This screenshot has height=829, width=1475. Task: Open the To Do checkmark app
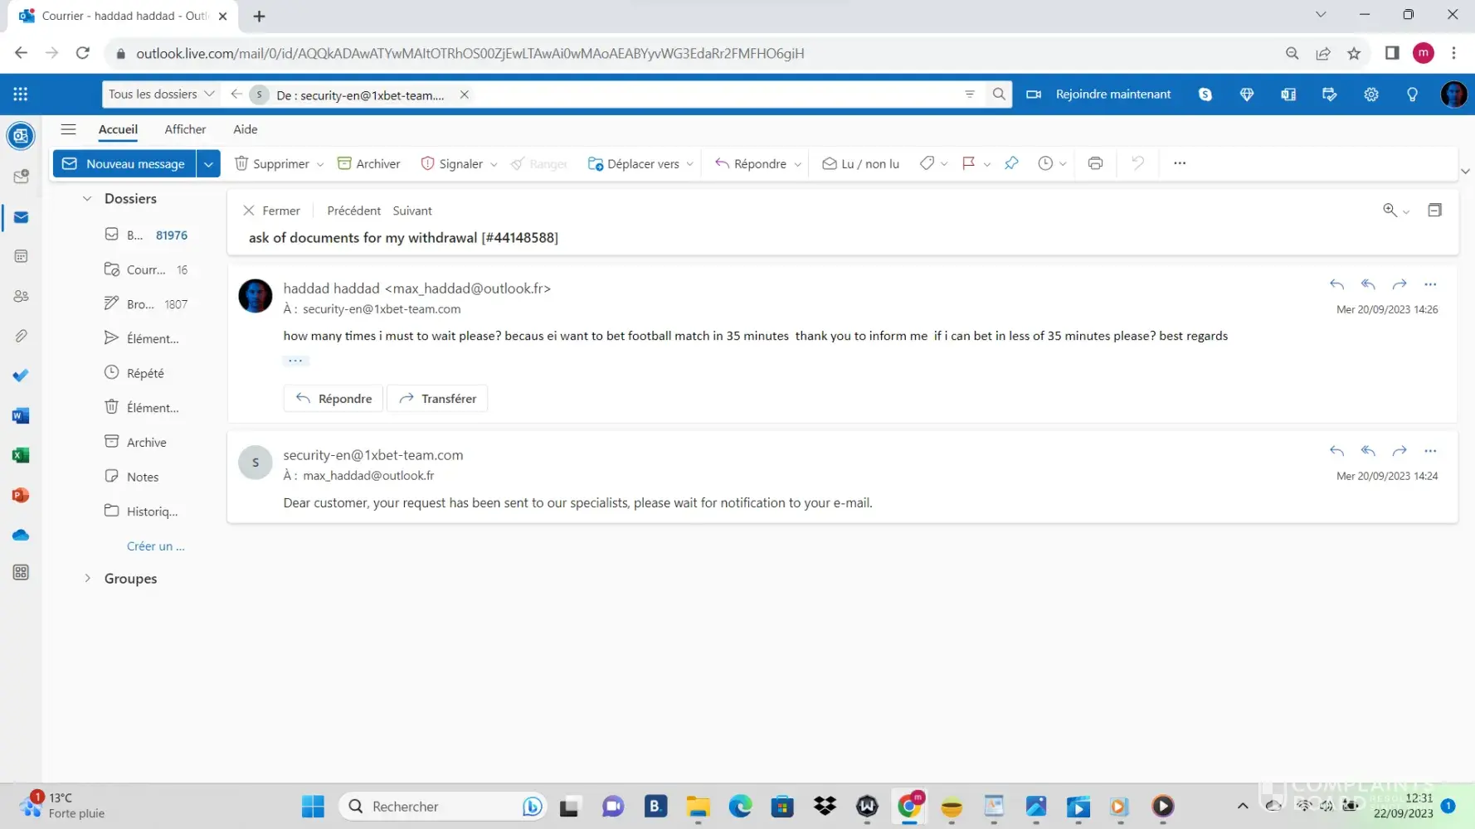click(x=22, y=376)
